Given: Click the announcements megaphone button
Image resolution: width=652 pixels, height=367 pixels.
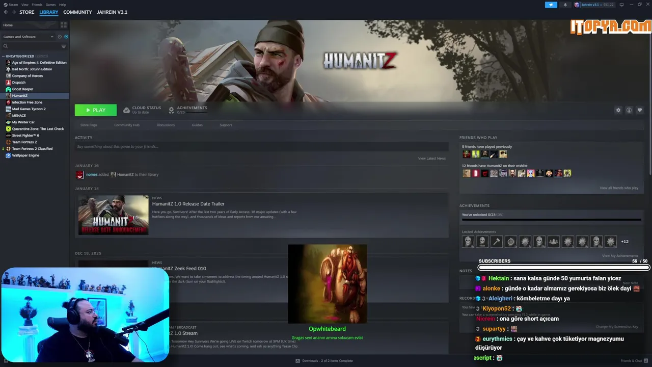Looking at the screenshot, I should point(551,5).
